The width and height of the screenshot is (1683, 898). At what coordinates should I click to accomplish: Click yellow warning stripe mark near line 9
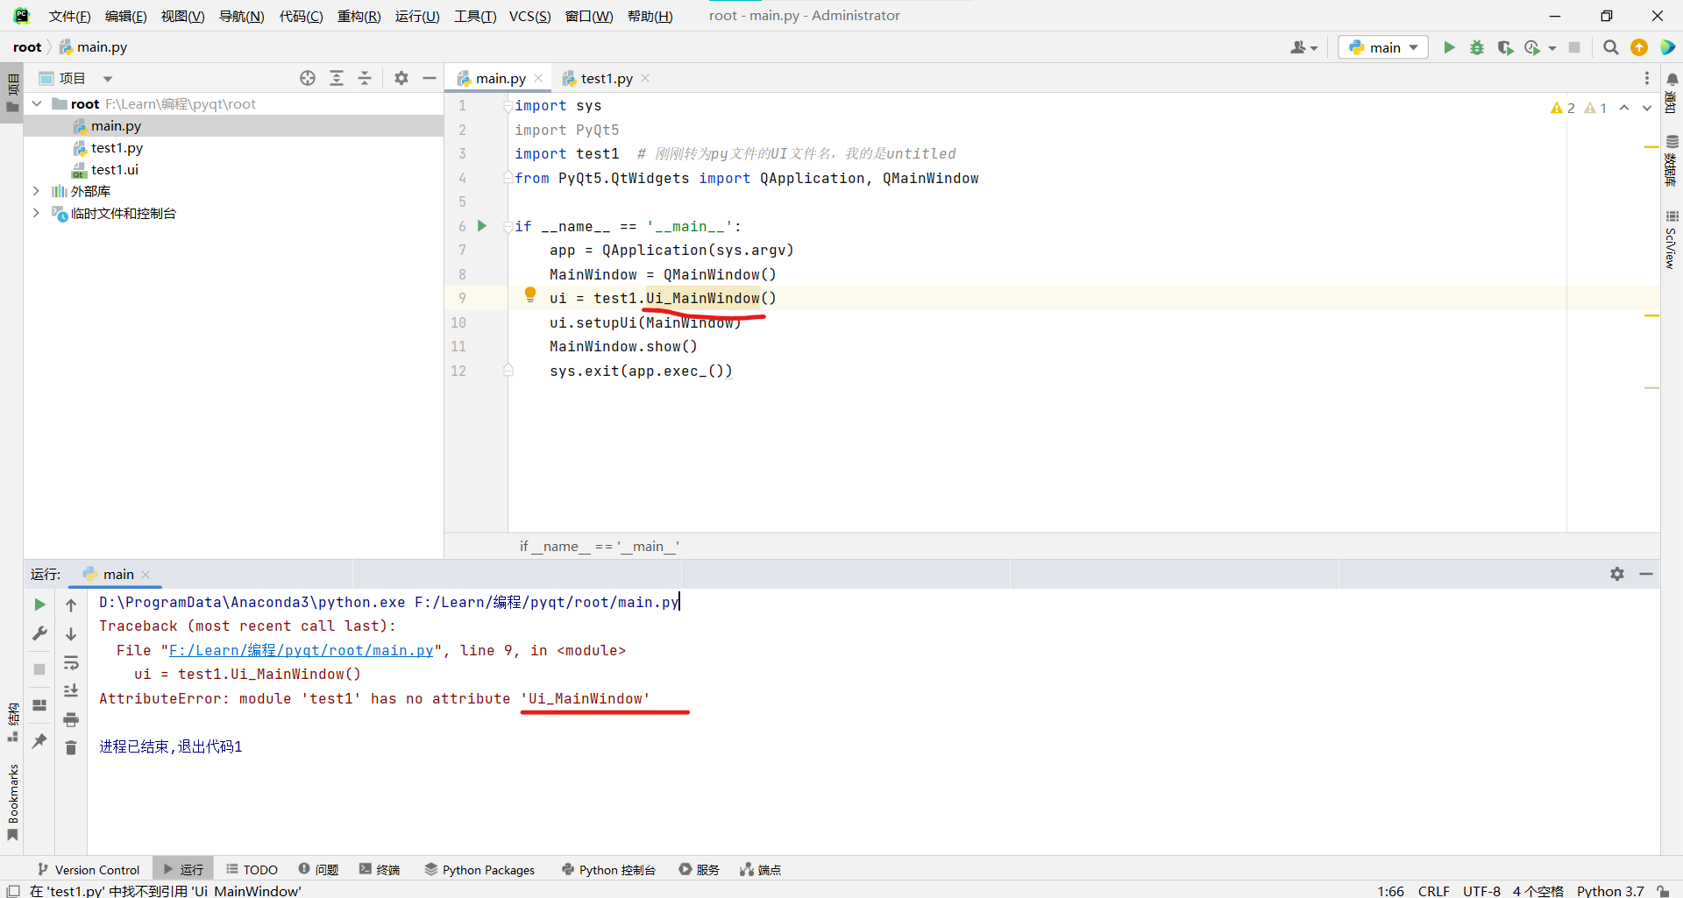point(1651,315)
